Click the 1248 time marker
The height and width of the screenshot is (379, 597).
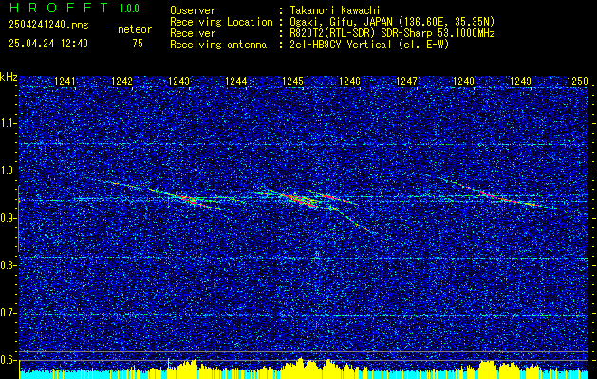463,81
